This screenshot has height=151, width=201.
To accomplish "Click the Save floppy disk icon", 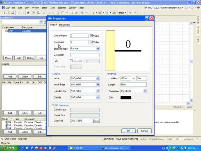I will pyautogui.click(x=13, y=13).
